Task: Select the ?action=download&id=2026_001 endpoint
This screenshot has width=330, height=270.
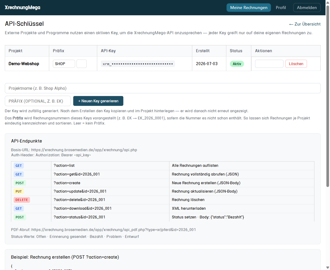Action: tap(82, 208)
